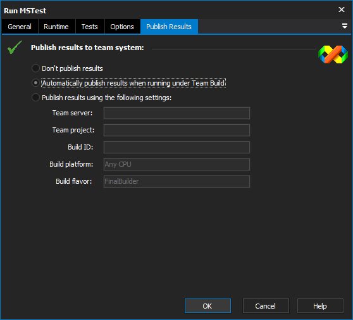Click the 'Build ID:' label
Screen dimensions: 353x320
click(80, 147)
